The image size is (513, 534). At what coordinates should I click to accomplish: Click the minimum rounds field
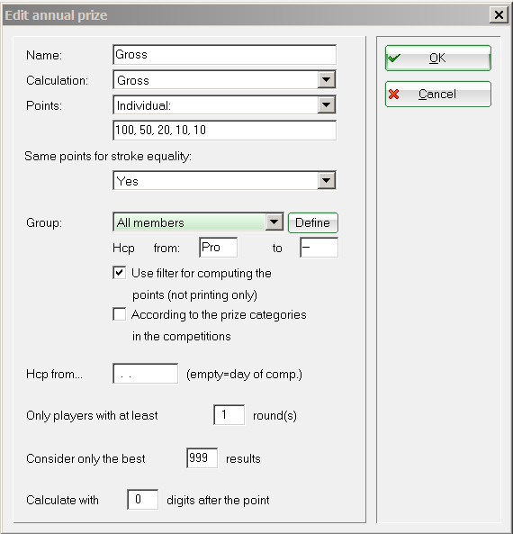[x=229, y=415]
